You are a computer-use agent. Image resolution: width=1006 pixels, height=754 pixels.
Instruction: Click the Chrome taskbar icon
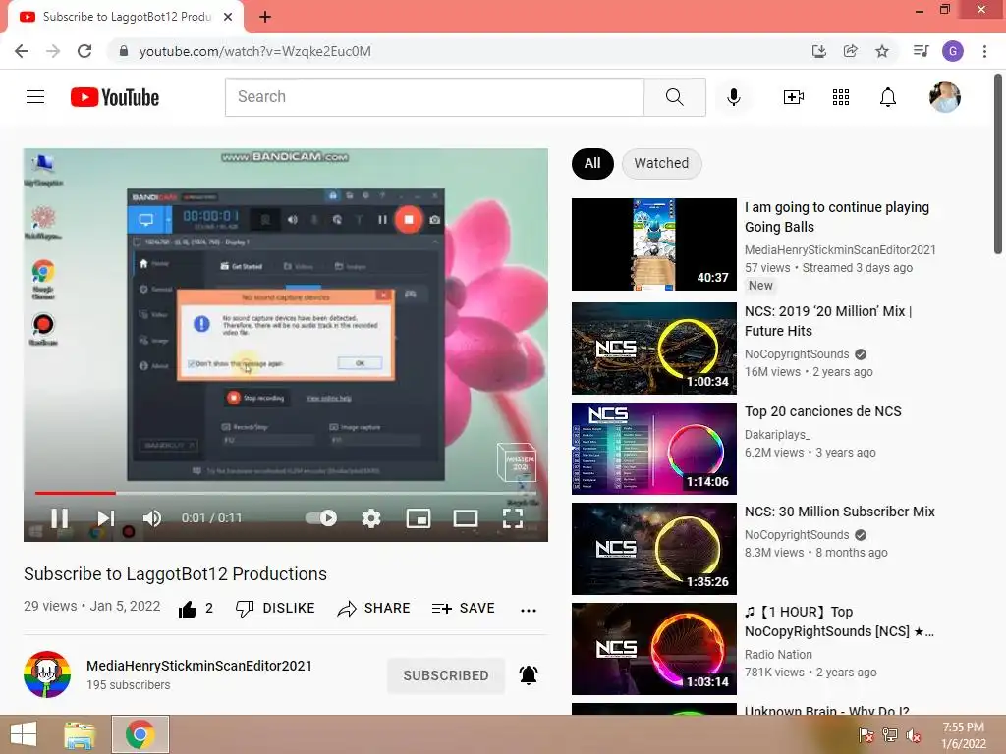point(140,734)
